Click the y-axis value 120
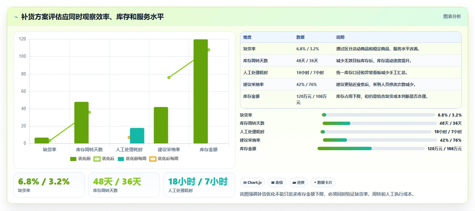 pyautogui.click(x=22, y=39)
